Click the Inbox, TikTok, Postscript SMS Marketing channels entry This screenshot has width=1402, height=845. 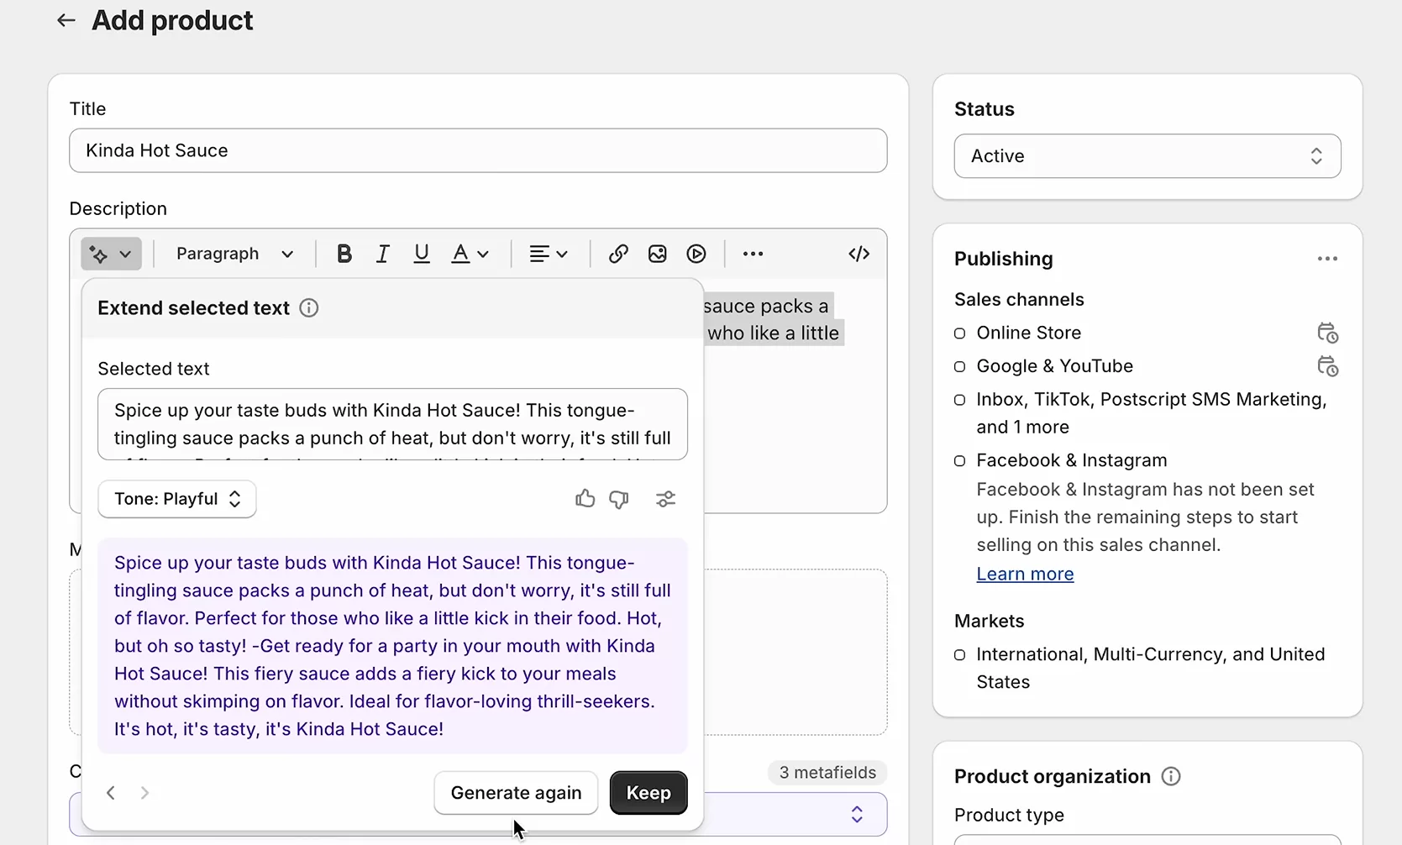pos(1151,413)
